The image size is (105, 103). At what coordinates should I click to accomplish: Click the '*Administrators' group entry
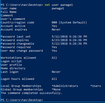[65, 86]
